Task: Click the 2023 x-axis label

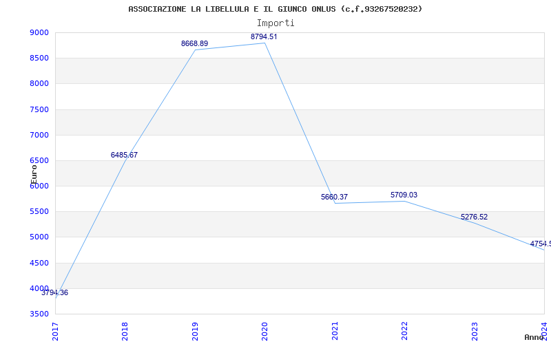Action: coord(475,331)
